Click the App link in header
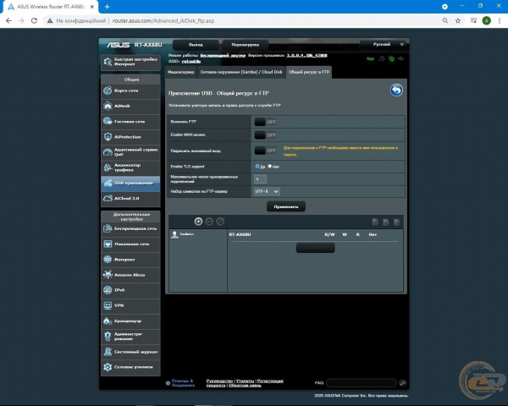The width and height of the screenshot is (508, 406). click(x=370, y=58)
